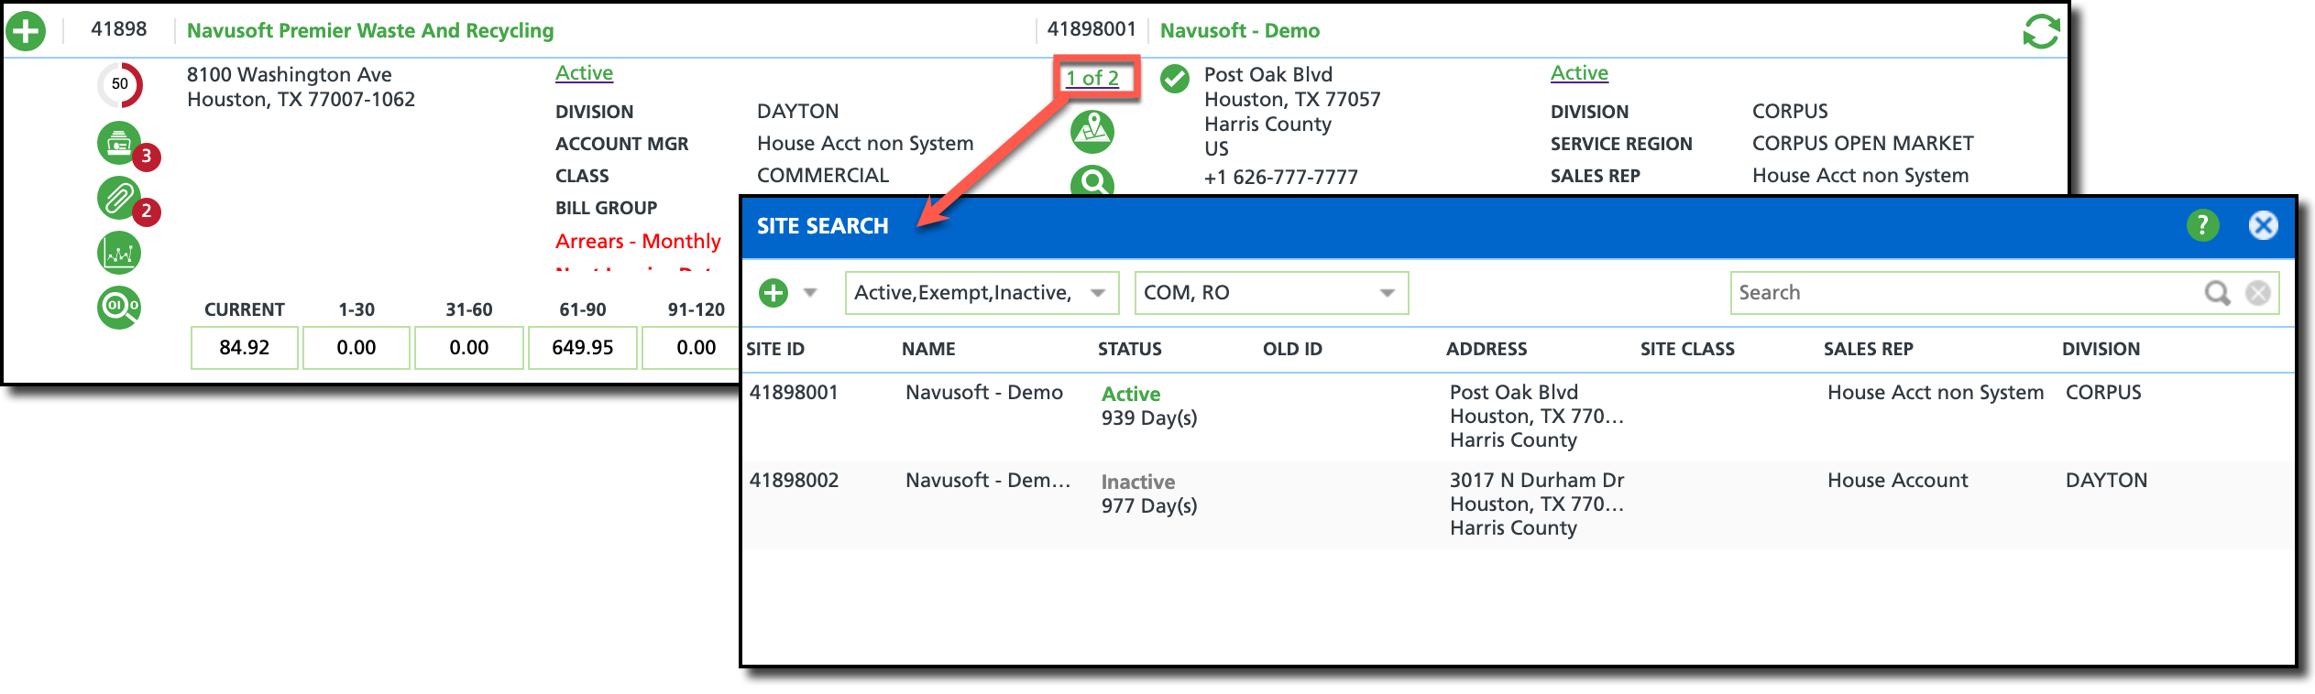Sort by SITE CLASS column header
Screen dimensions: 2315x694
(1687, 349)
